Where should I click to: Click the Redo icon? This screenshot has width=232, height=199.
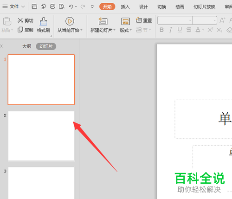tap(83, 6)
